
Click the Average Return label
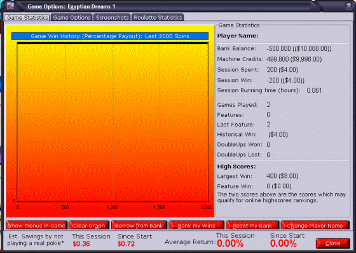click(190, 242)
